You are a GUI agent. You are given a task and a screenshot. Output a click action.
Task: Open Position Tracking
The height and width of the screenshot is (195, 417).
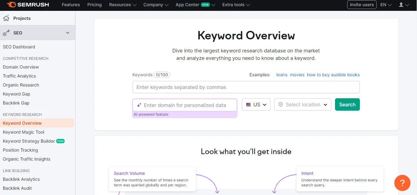click(x=20, y=150)
